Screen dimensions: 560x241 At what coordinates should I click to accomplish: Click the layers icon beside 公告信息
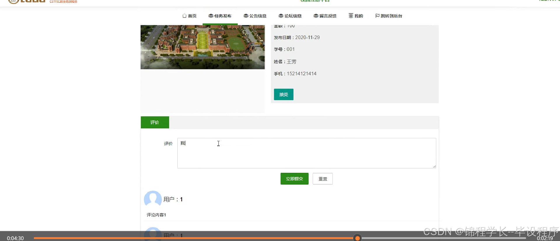[x=246, y=16]
